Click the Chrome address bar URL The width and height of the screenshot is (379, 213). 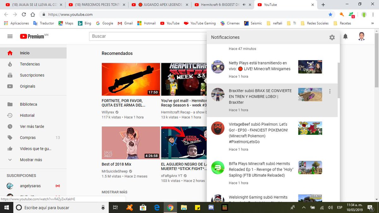point(70,15)
